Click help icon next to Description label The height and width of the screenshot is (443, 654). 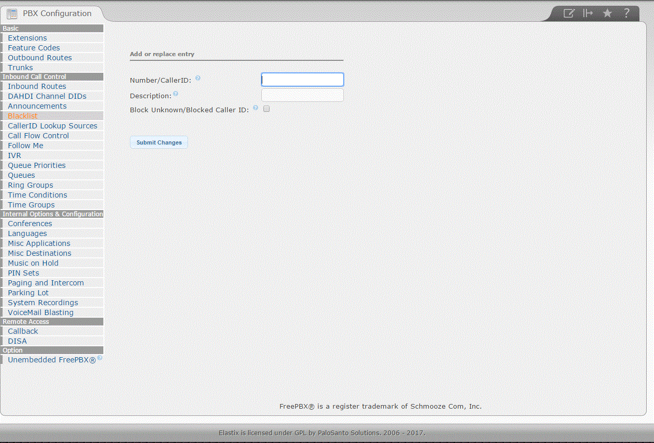click(176, 94)
